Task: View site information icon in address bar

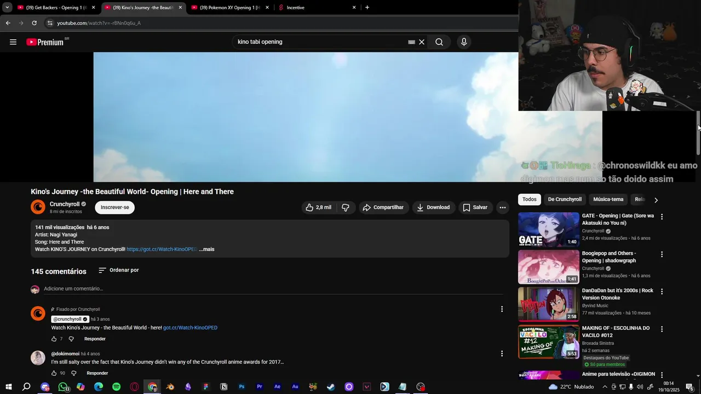Action: pyautogui.click(x=50, y=23)
